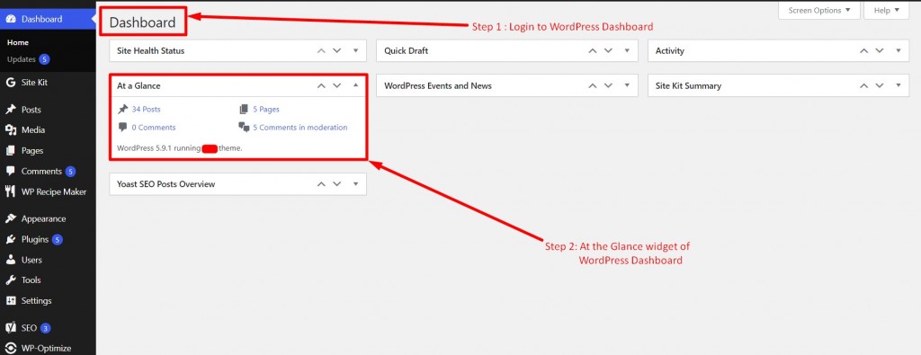This screenshot has height=355, width=921.
Task: Click the Plugins plug icon
Action: pos(11,239)
